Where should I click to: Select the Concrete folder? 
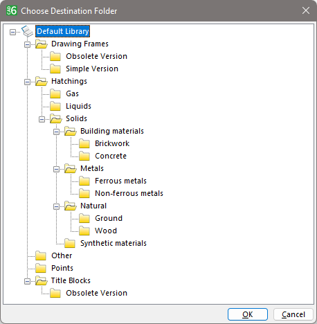point(111,156)
